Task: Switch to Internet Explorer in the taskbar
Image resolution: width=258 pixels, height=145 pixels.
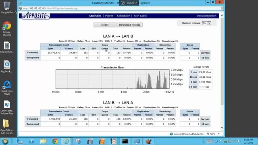Action: (66, 141)
